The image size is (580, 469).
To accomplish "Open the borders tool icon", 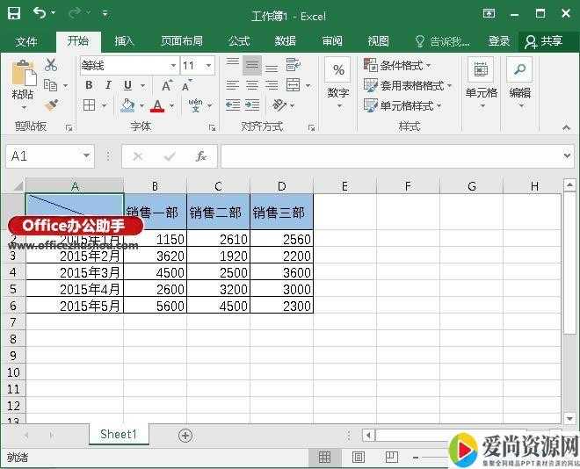I will (x=90, y=105).
